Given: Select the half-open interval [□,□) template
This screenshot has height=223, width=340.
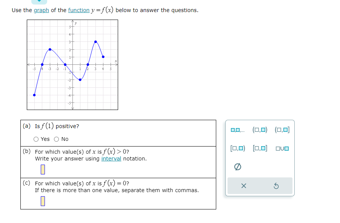Looking at the screenshot, I should (x=237, y=148).
